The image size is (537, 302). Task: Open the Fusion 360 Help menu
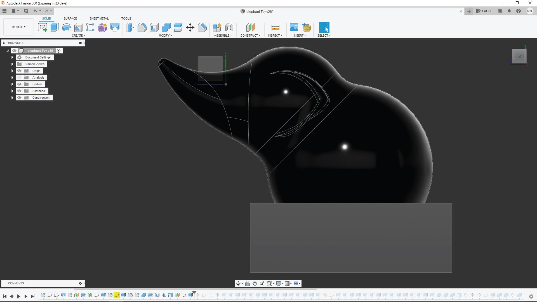click(519, 11)
